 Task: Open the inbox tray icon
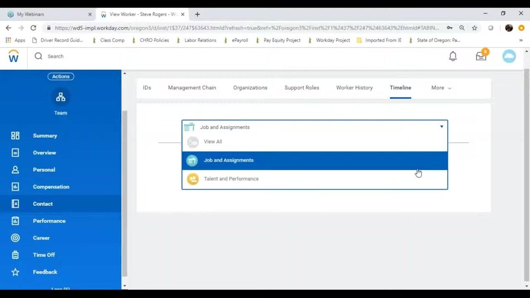tap(481, 56)
